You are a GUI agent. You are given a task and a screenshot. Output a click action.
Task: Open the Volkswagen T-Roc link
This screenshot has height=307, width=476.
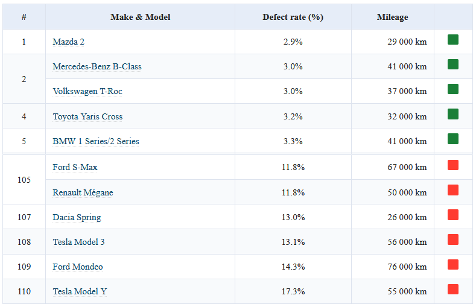point(87,92)
